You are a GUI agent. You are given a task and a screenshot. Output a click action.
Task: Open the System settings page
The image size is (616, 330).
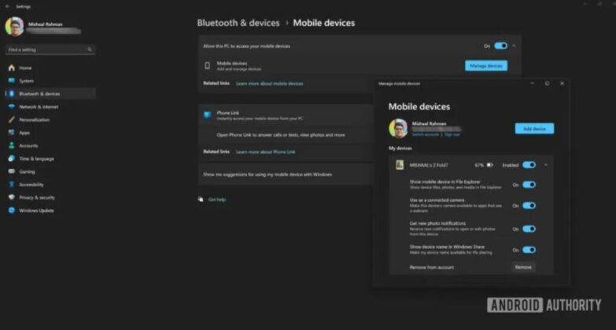50,81
